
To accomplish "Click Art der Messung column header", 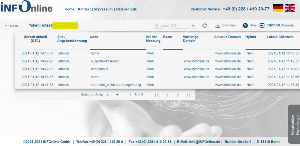I will (153, 39).
